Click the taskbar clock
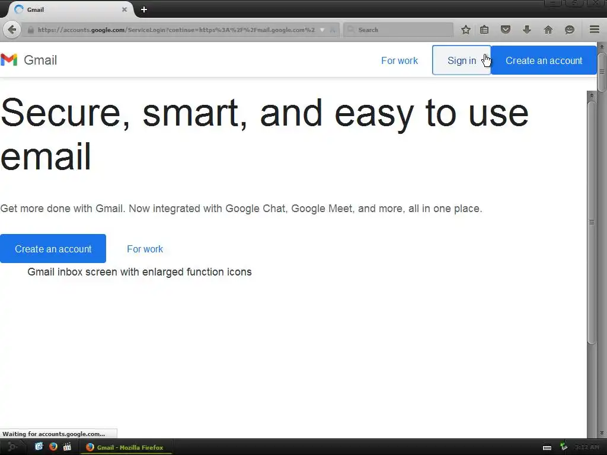 point(586,447)
